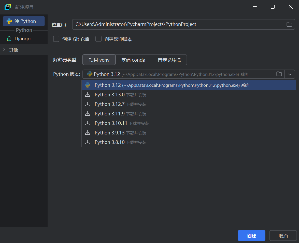This screenshot has width=299, height=243.
Task: Choose Python 3.10.11 download option
Action: click(x=189, y=123)
